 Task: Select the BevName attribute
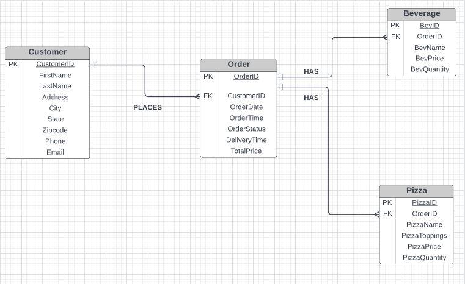430,48
